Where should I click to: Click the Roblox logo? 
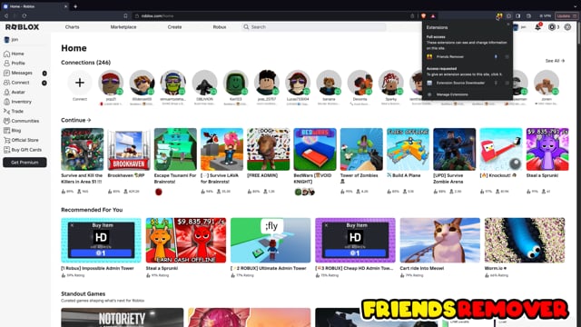click(22, 27)
